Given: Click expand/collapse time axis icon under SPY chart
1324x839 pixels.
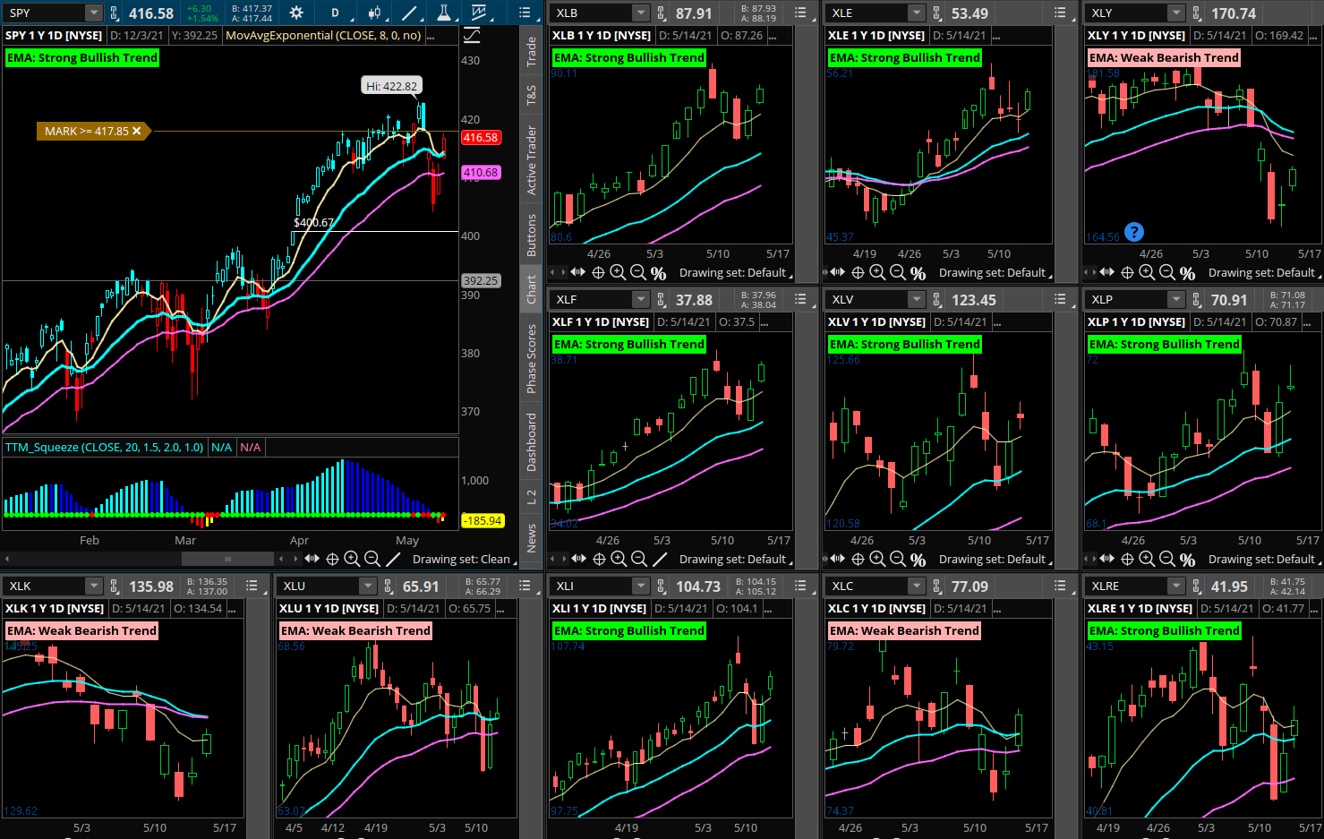Looking at the screenshot, I should (312, 559).
